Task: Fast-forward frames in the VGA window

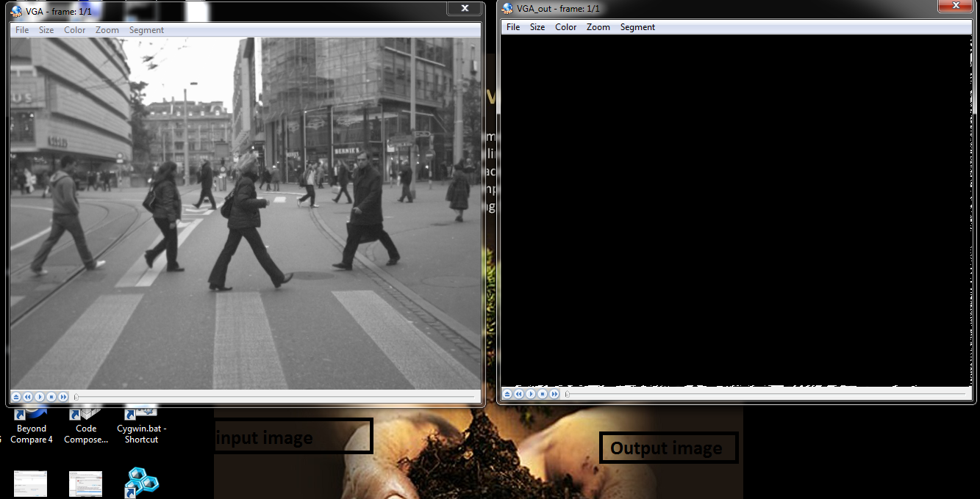Action: tap(63, 396)
